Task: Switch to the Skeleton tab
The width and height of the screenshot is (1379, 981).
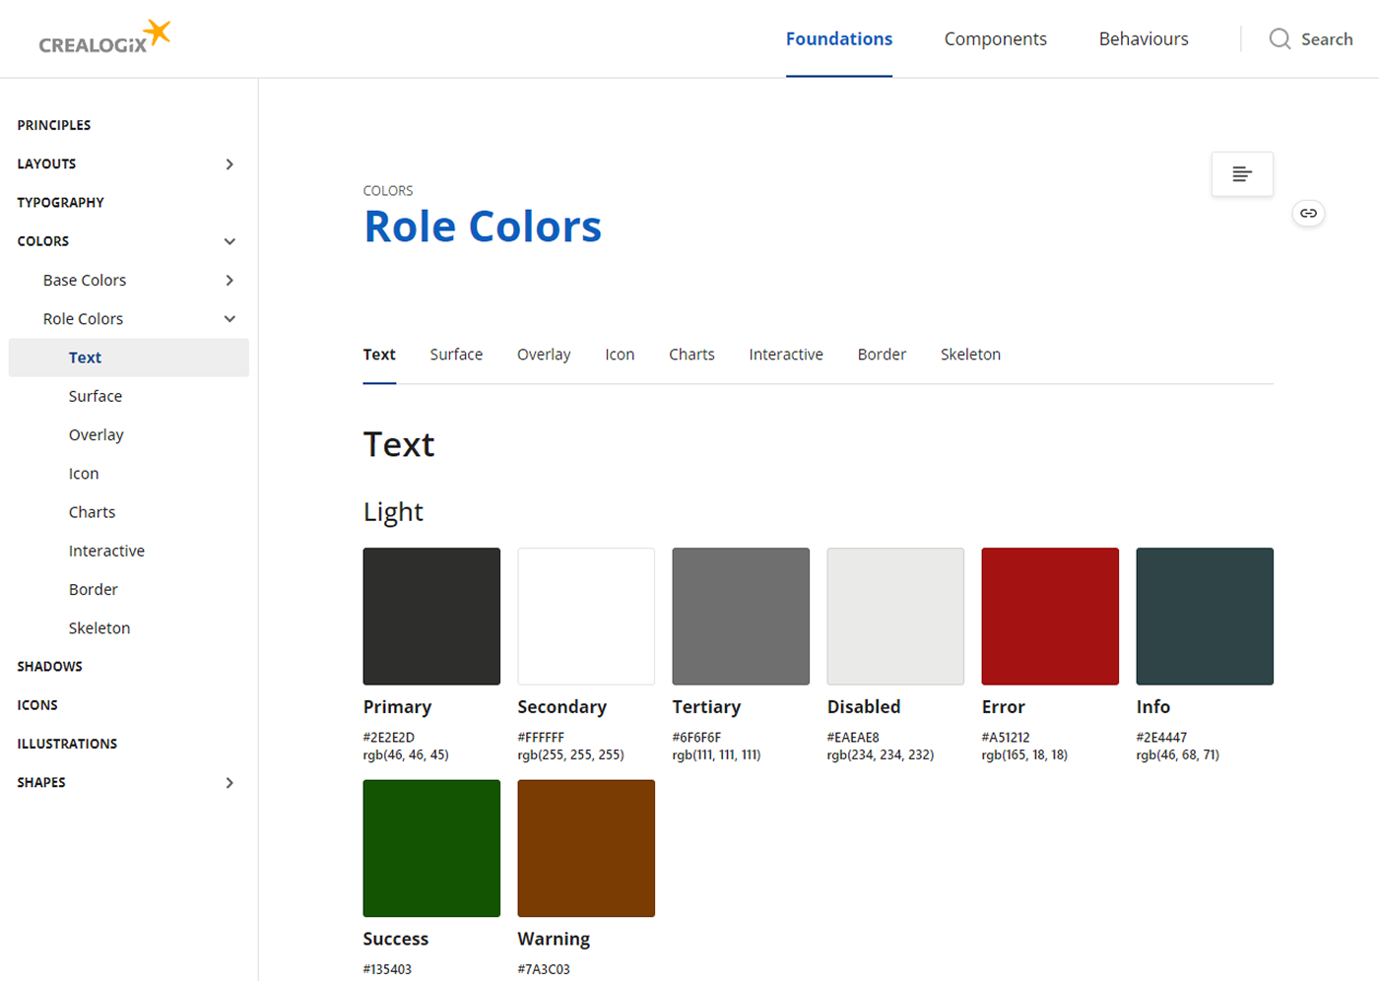Action: tap(970, 355)
